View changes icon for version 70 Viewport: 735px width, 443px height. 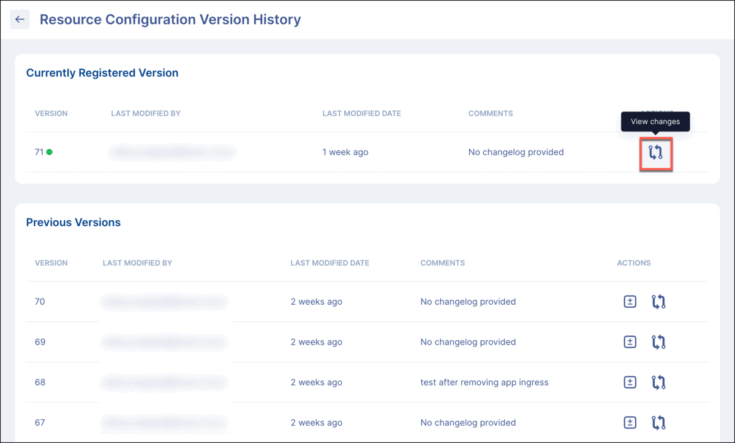click(658, 302)
